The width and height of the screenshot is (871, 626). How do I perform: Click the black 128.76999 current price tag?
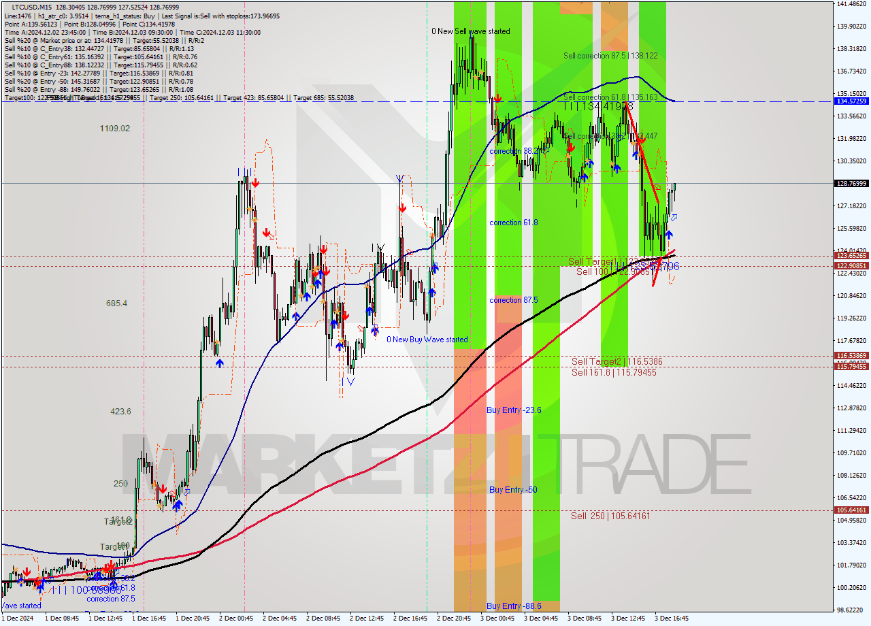(x=851, y=183)
